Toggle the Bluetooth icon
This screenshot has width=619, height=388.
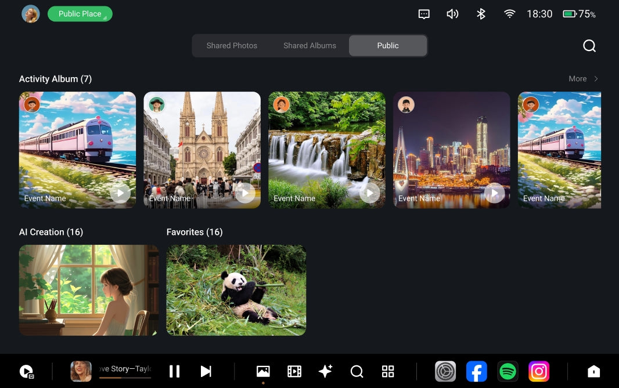pyautogui.click(x=481, y=14)
